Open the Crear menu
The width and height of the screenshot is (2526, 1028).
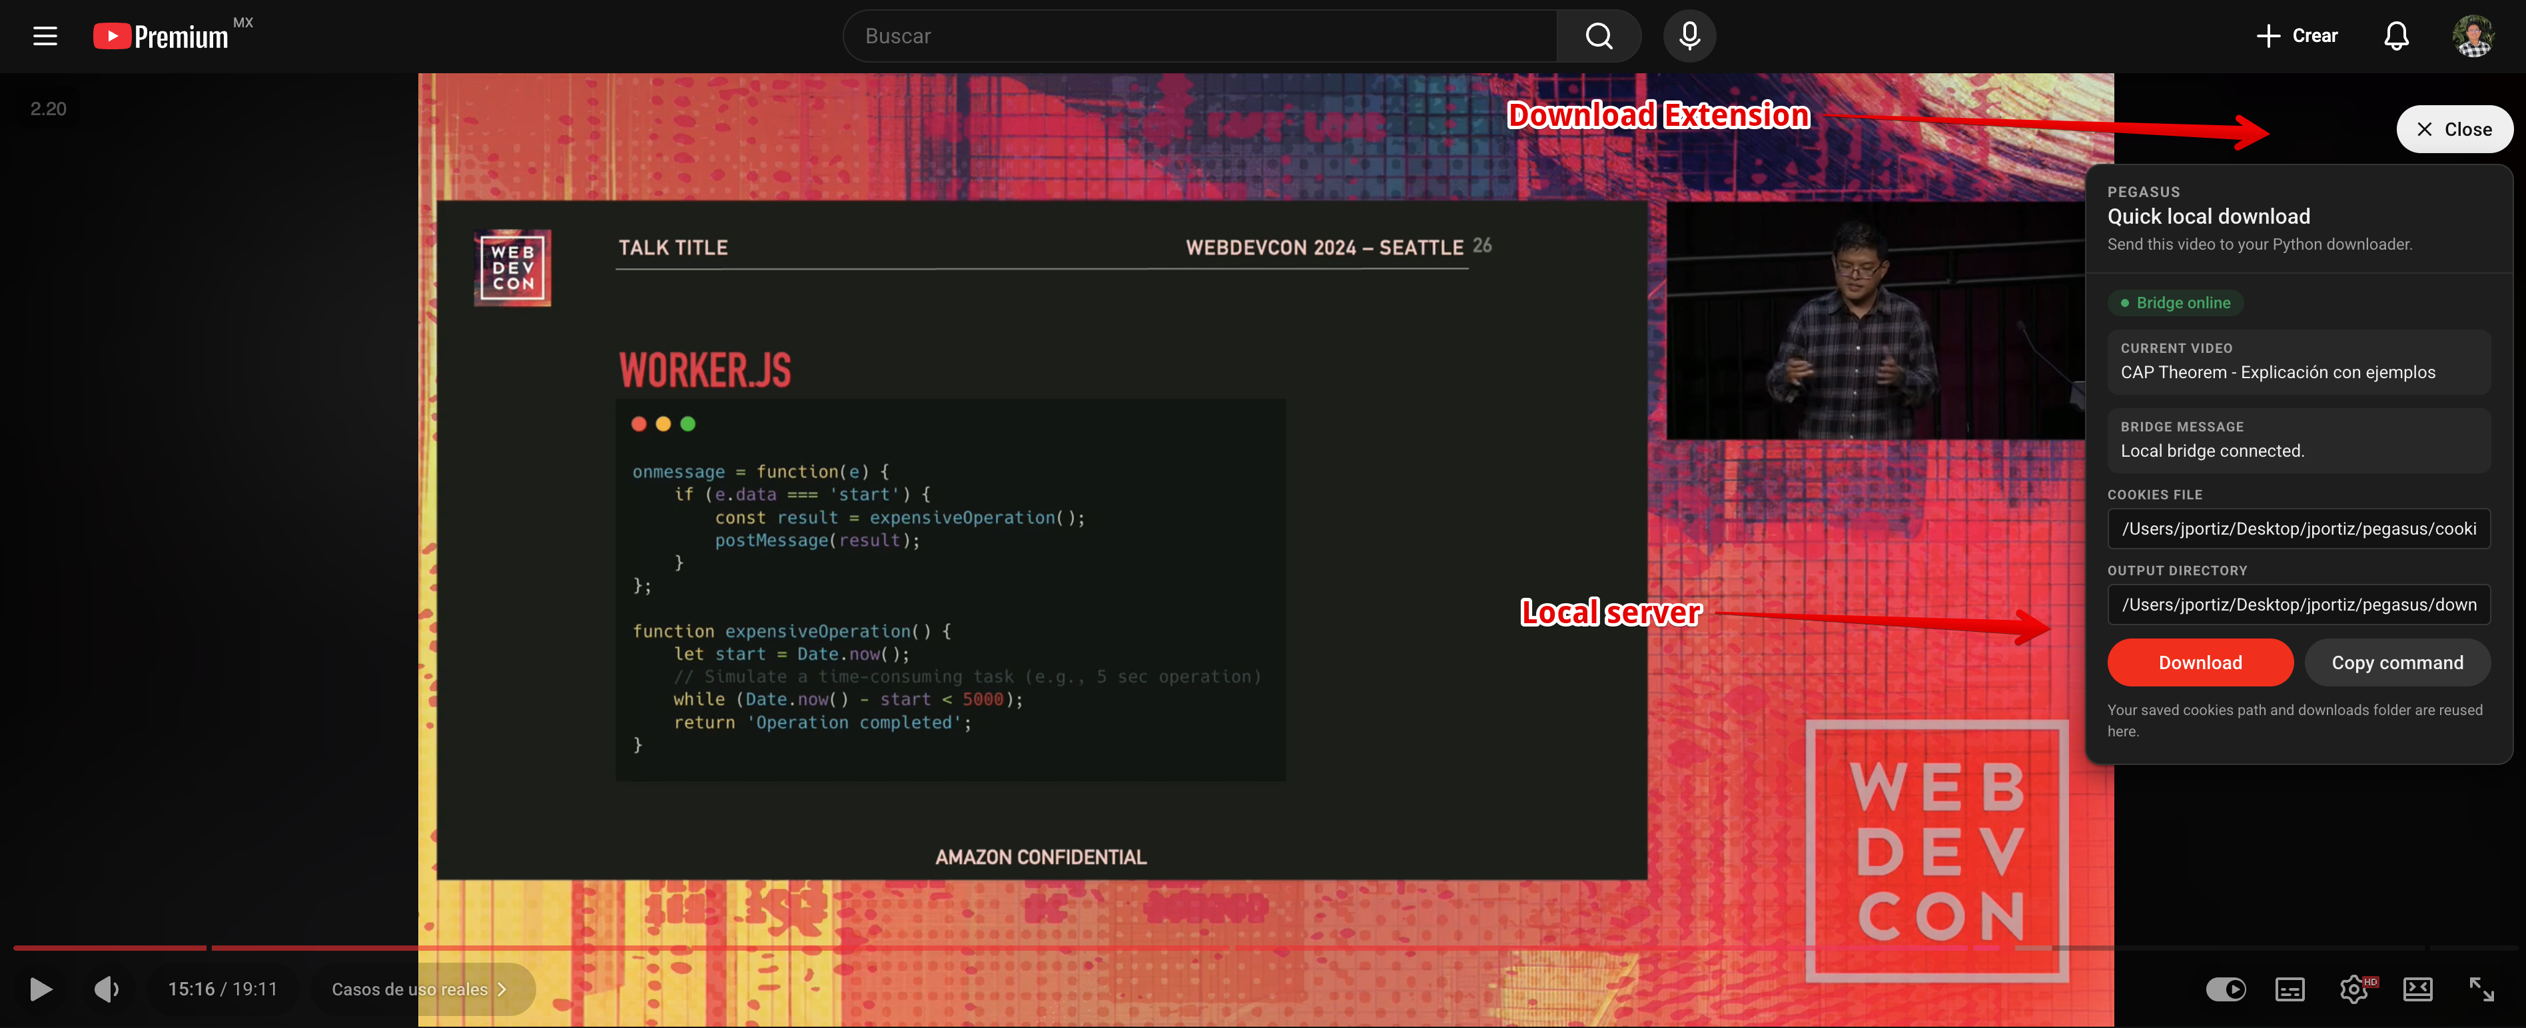click(2297, 36)
